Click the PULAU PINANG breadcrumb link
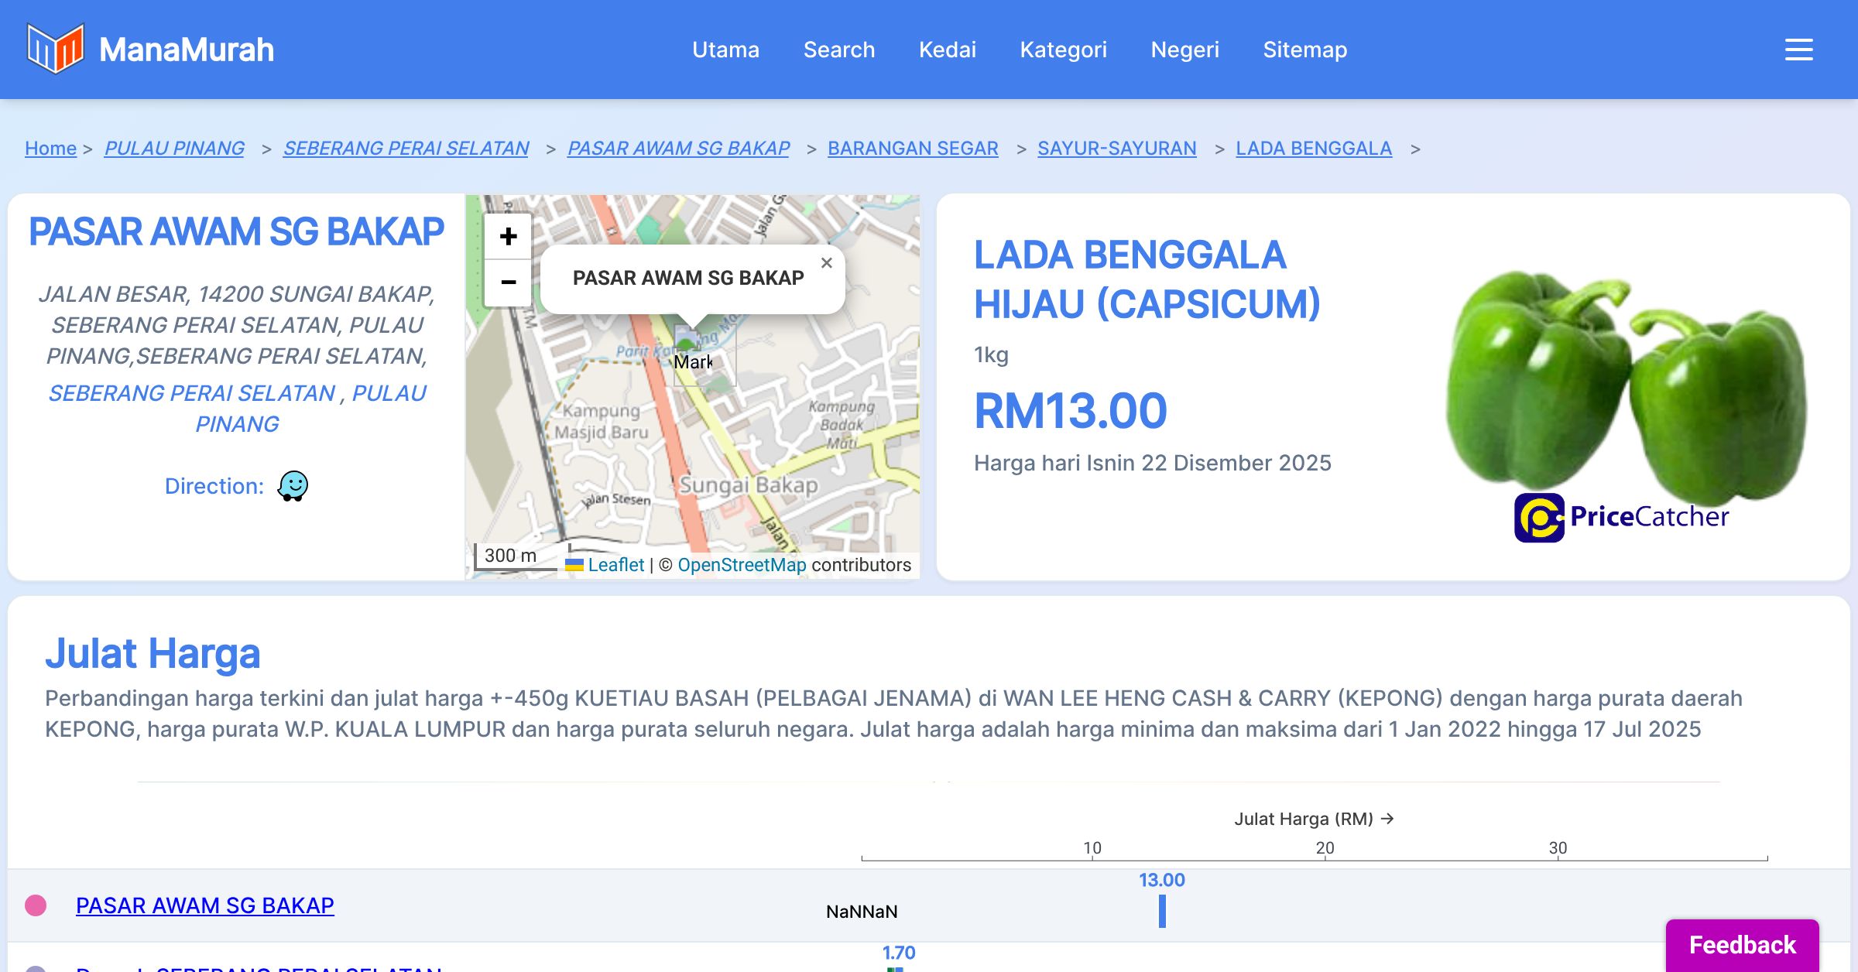 click(x=174, y=148)
